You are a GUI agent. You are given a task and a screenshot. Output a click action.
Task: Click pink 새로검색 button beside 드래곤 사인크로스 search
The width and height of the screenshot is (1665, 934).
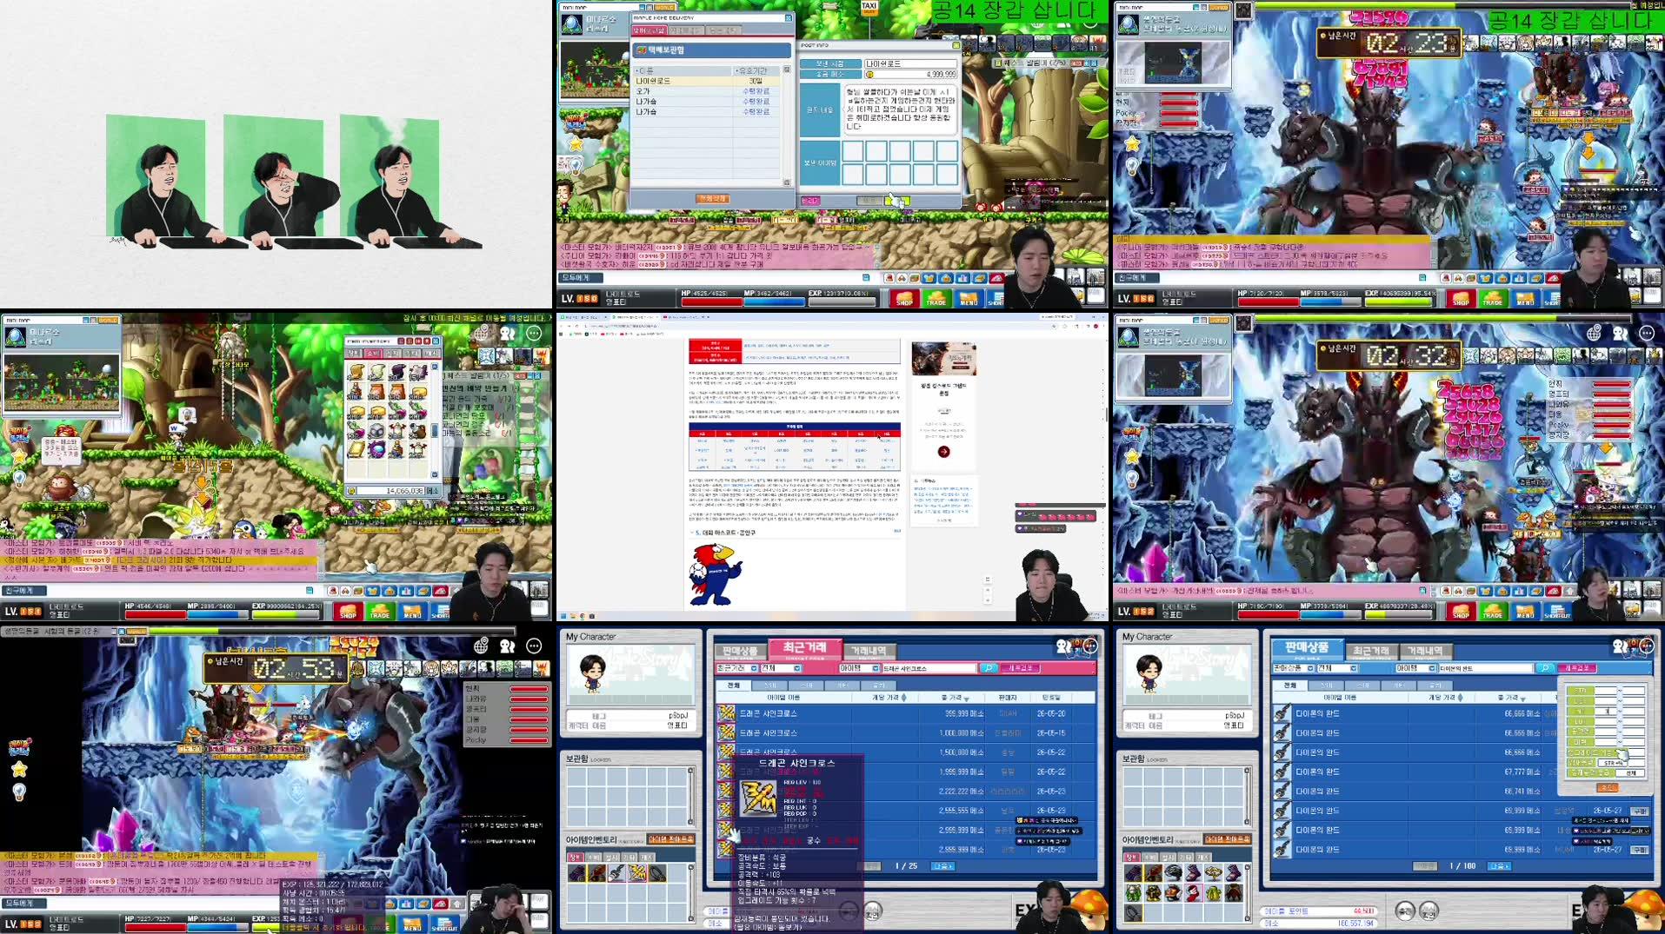click(1021, 668)
